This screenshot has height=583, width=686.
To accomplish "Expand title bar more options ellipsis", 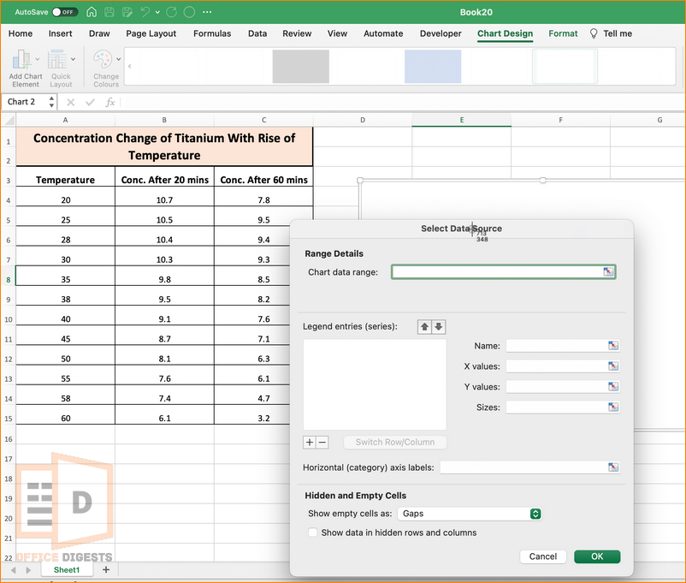I will [x=207, y=12].
